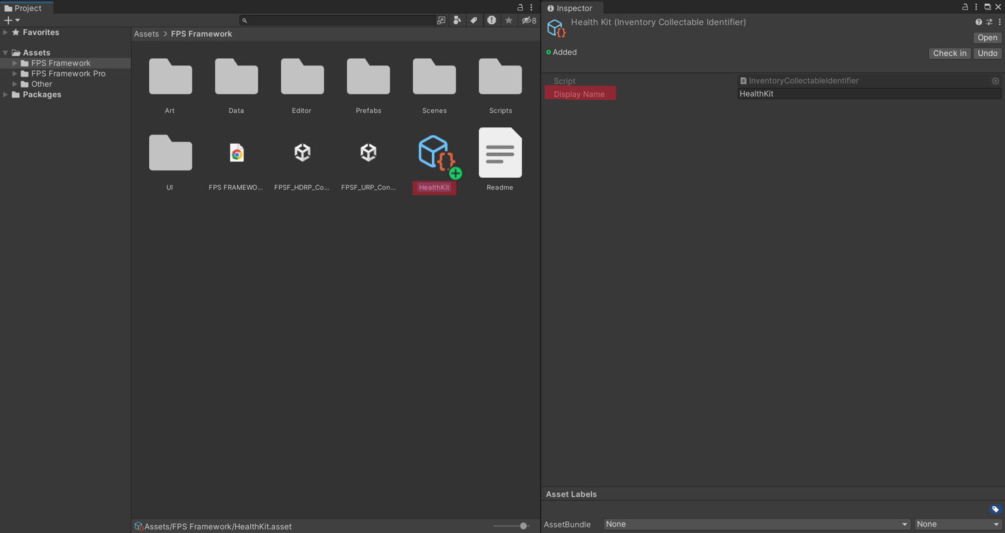The image size is (1005, 533).
Task: Open the preset selector sliders icon
Action: coord(989,22)
